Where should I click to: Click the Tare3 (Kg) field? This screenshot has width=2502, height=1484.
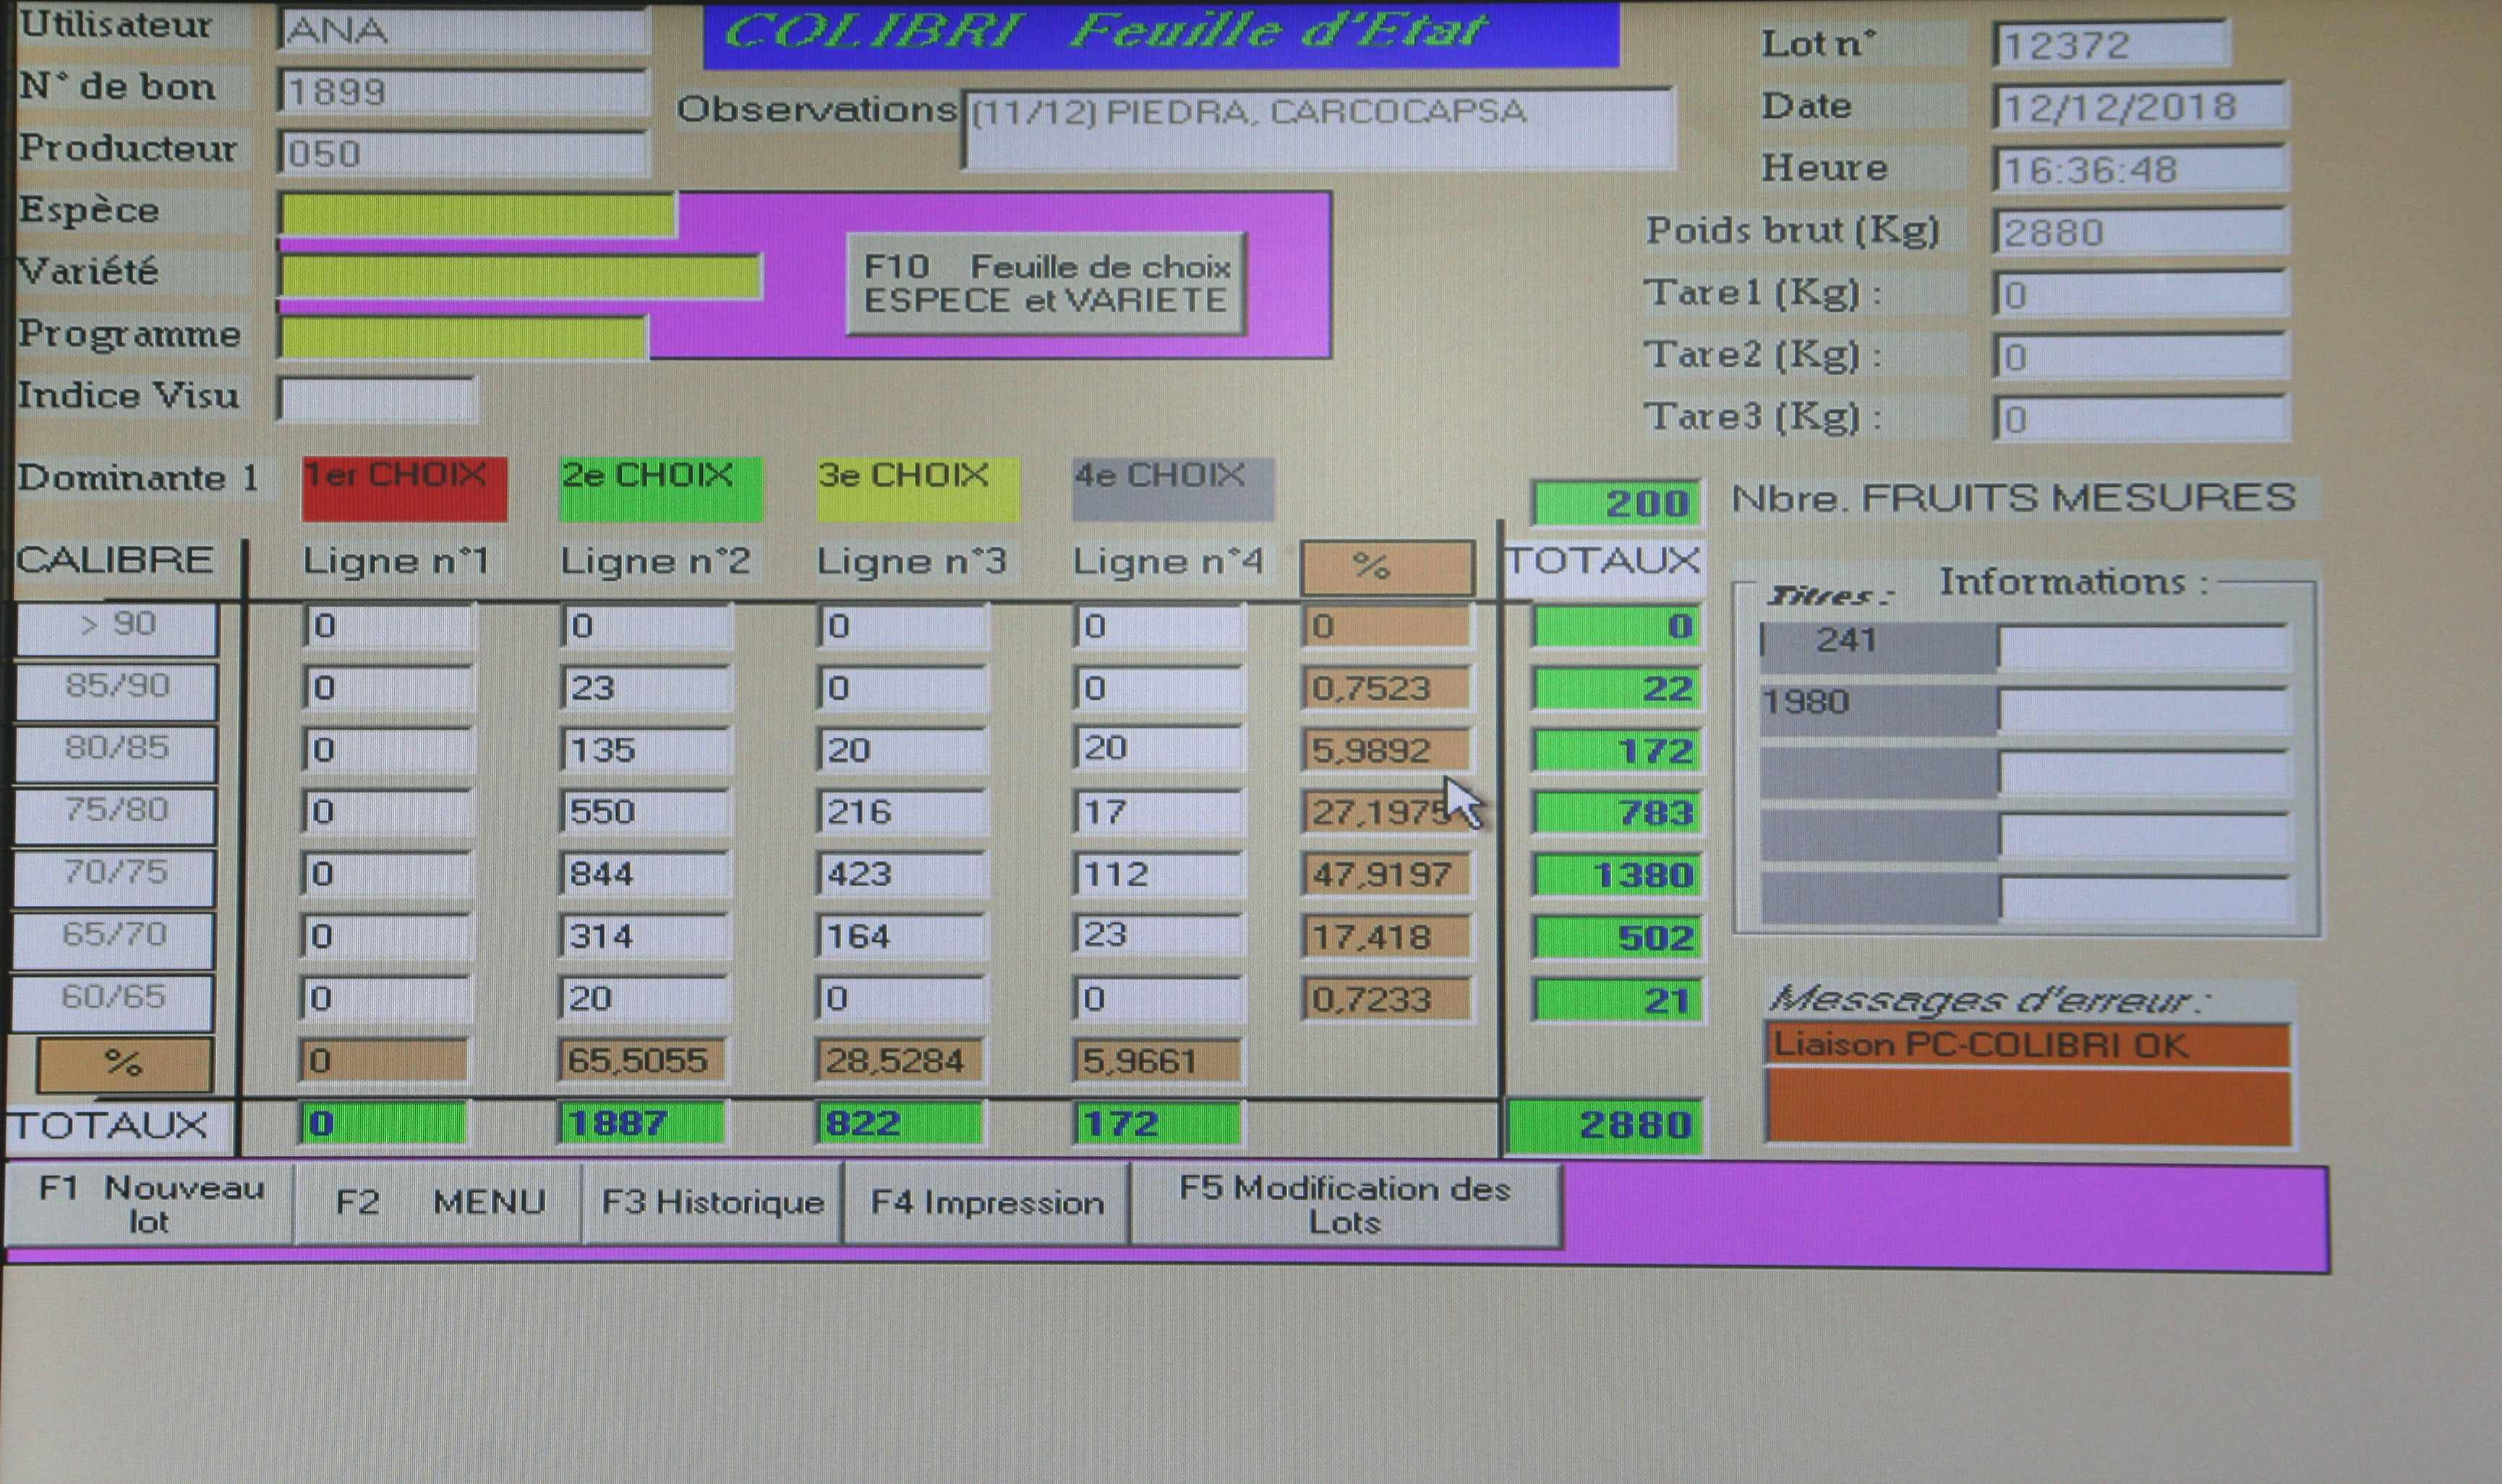point(2140,418)
